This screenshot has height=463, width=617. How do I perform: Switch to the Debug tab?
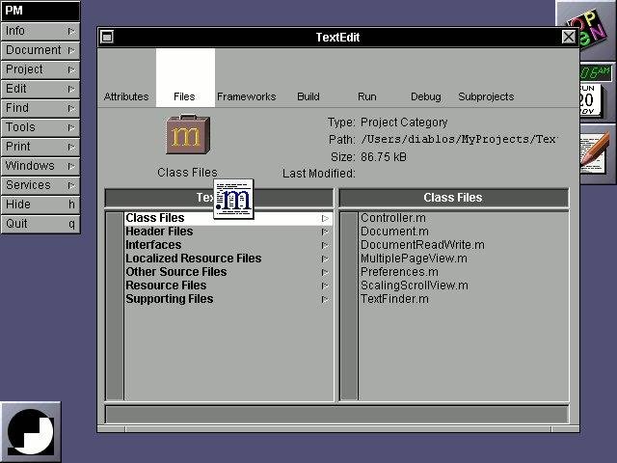tap(425, 78)
